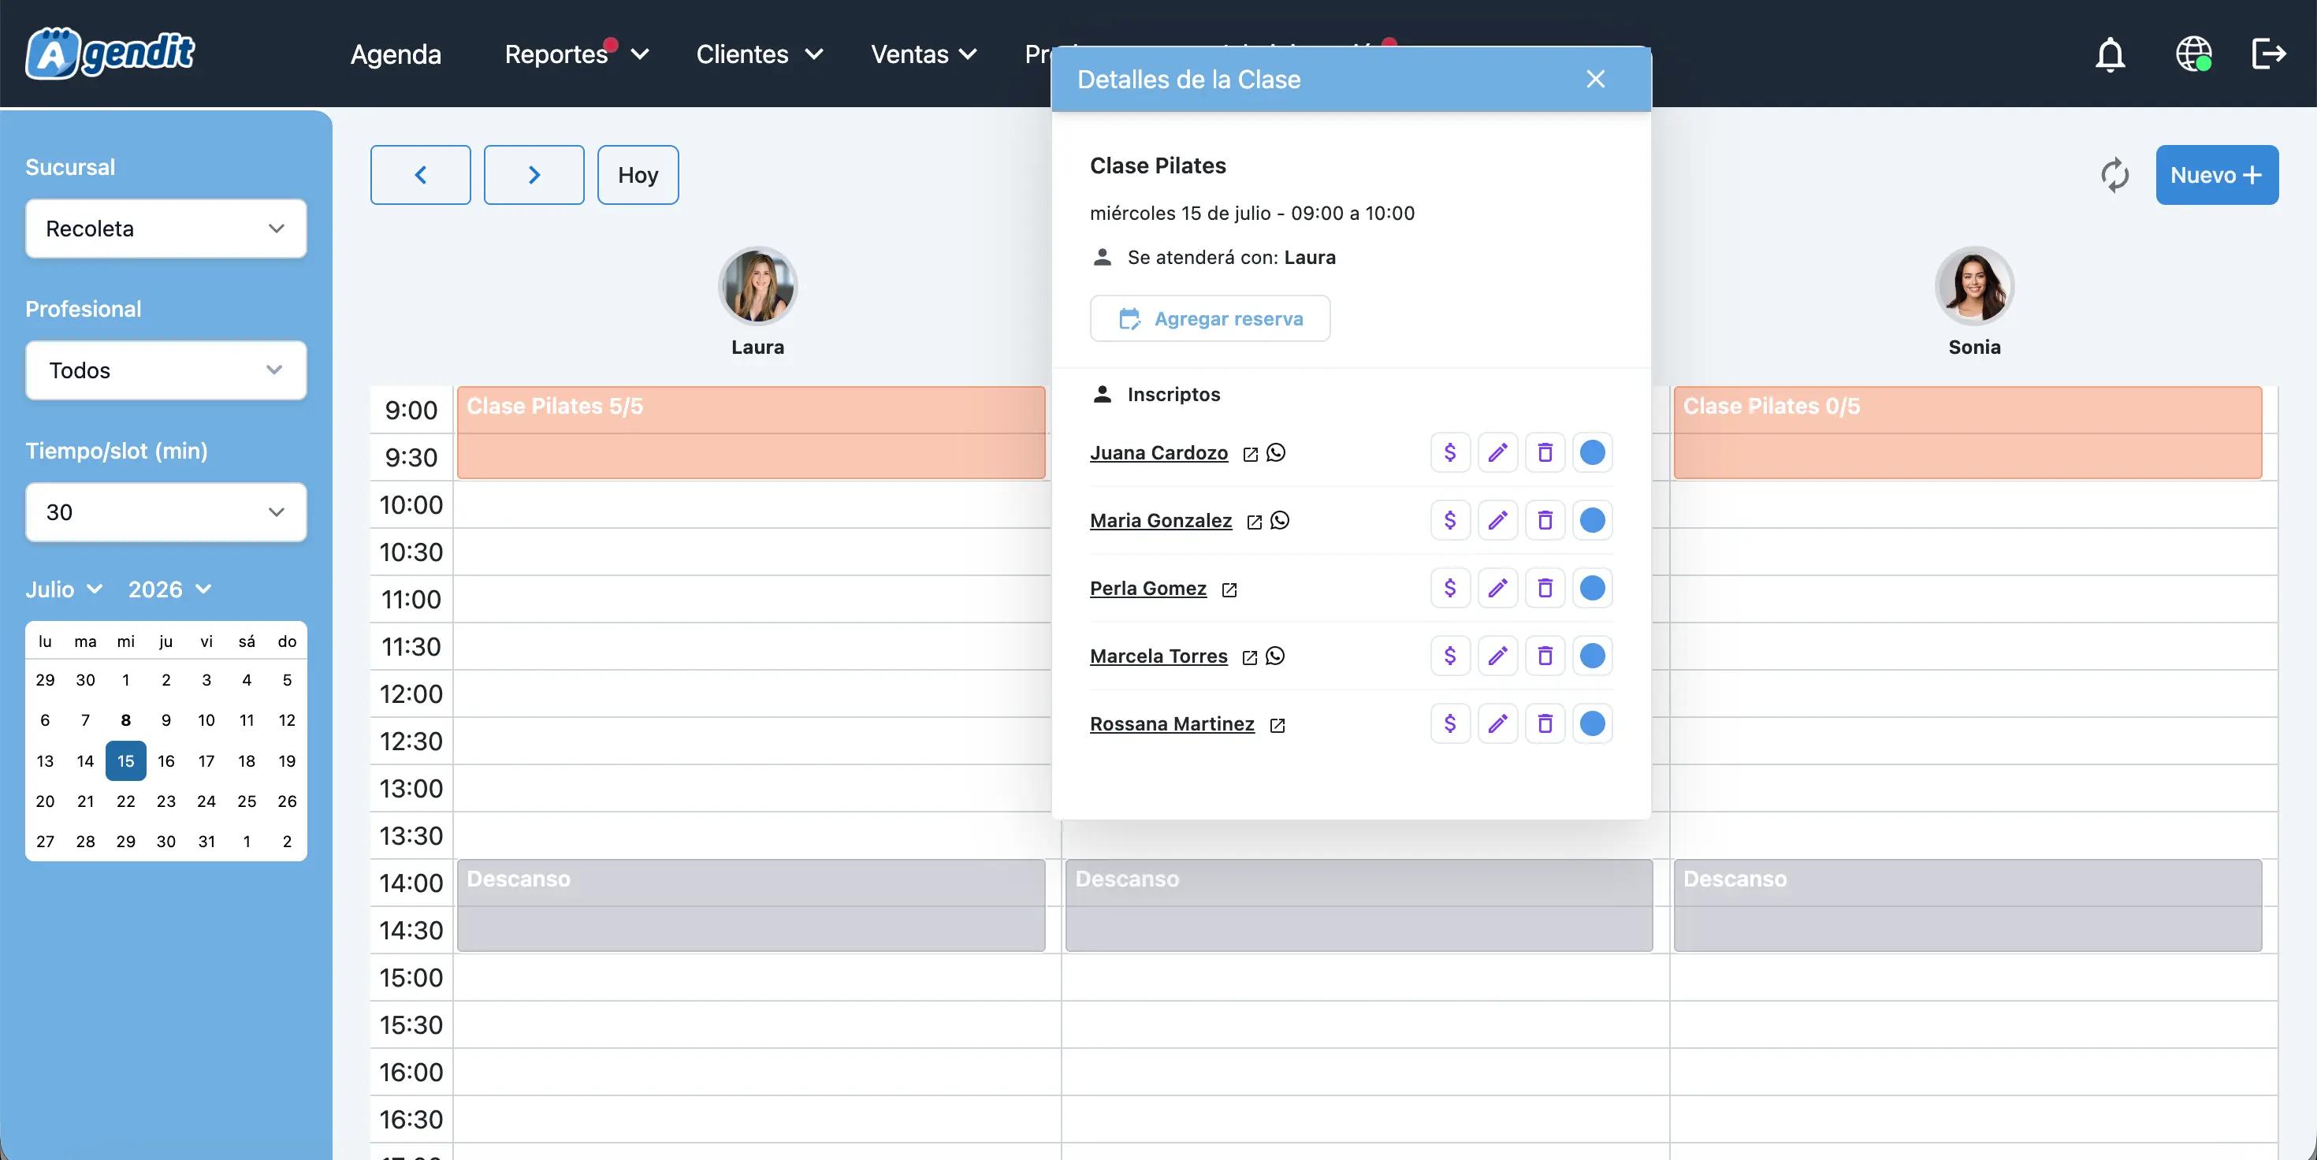
Task: Refresh the agenda with the circular arrows icon
Action: (x=2114, y=174)
